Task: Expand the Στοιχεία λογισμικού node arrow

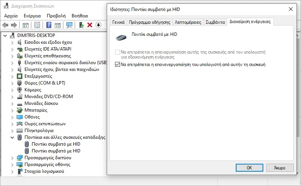Action: [x=12, y=172]
